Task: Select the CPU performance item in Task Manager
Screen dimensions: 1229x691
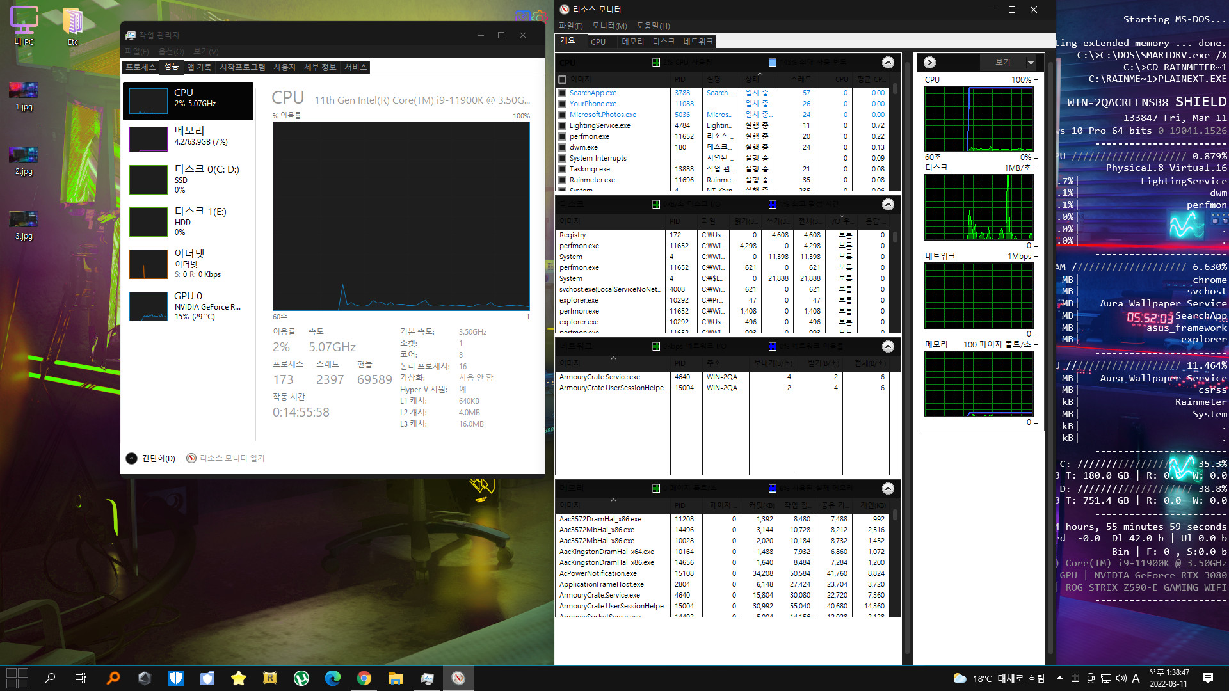Action: pos(188,100)
